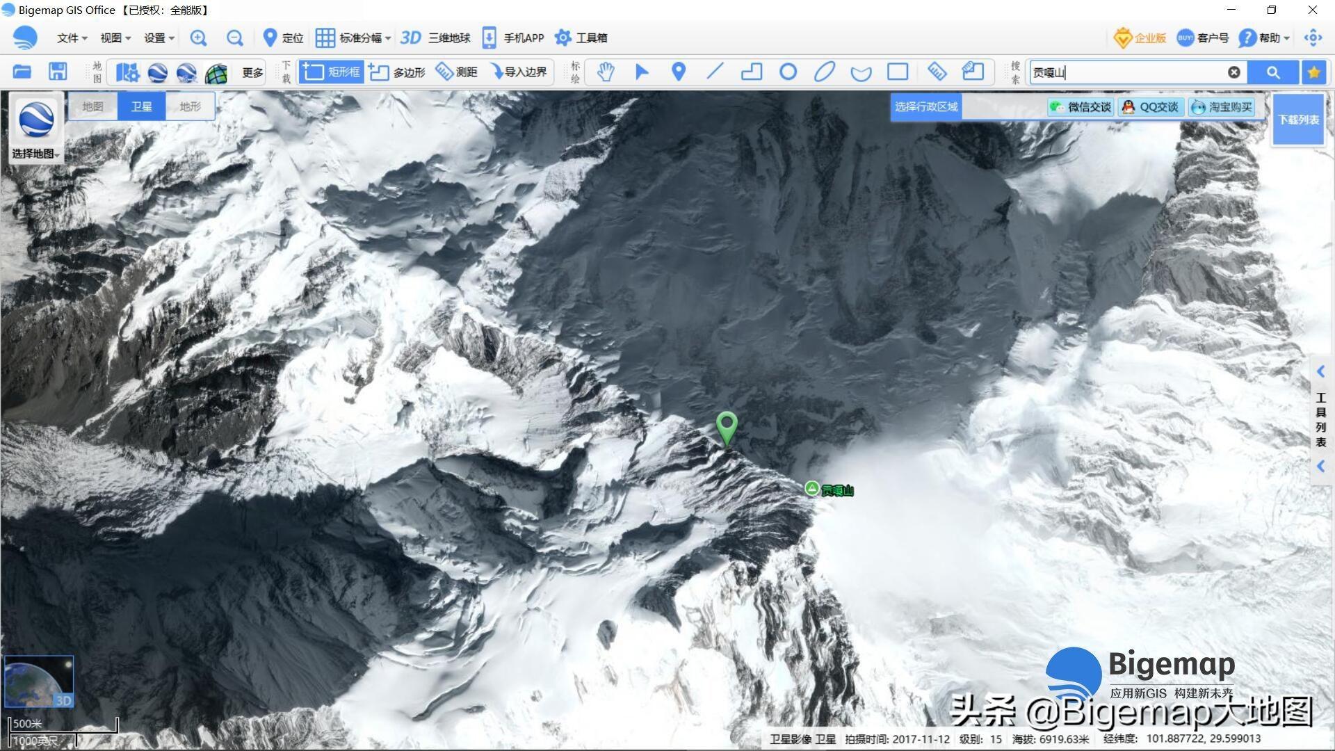
Task: Open the 下载列表 download list button
Action: (1298, 120)
